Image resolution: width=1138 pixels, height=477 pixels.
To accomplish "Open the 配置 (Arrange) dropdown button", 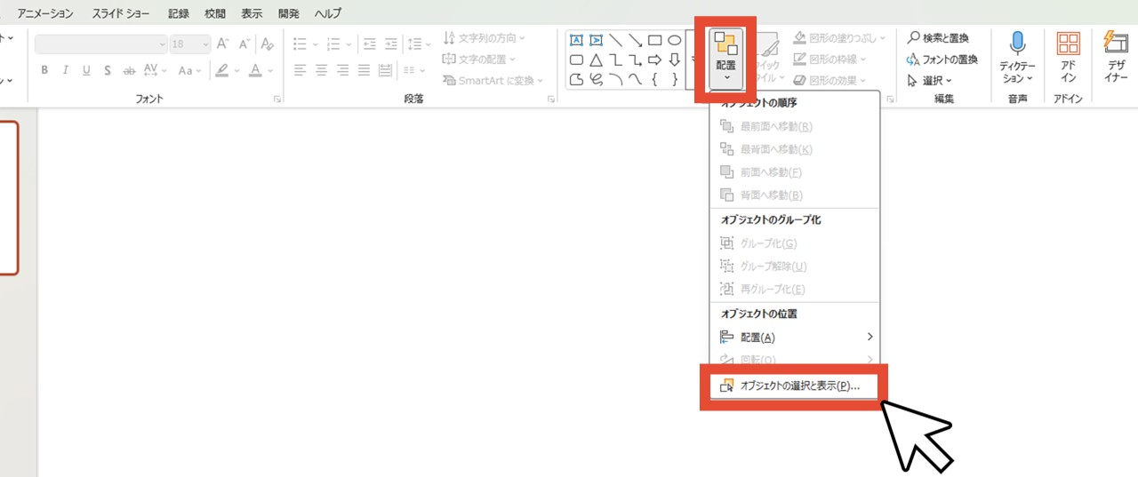I will pyautogui.click(x=725, y=58).
